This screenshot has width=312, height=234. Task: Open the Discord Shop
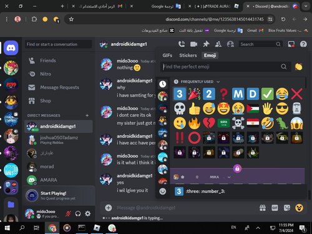click(x=59, y=100)
